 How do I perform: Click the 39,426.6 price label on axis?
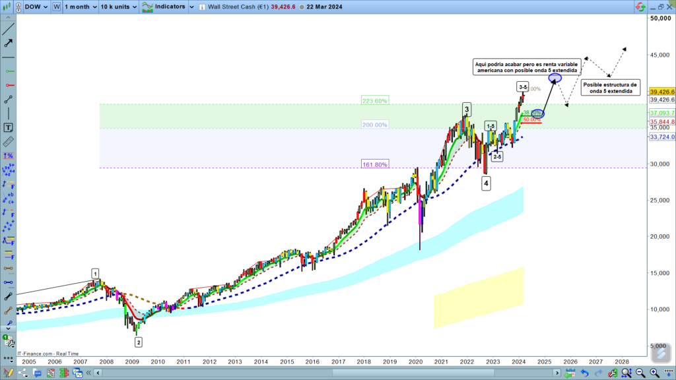pyautogui.click(x=661, y=92)
